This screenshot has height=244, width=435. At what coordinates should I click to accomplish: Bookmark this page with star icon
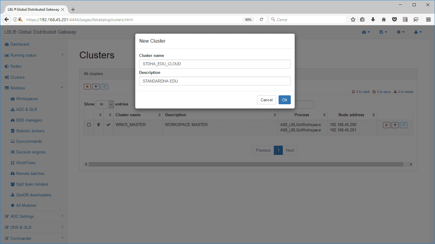coord(353,19)
